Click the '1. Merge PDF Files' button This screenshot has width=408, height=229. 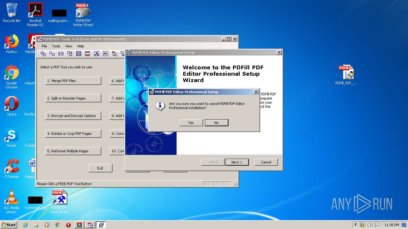click(73, 81)
